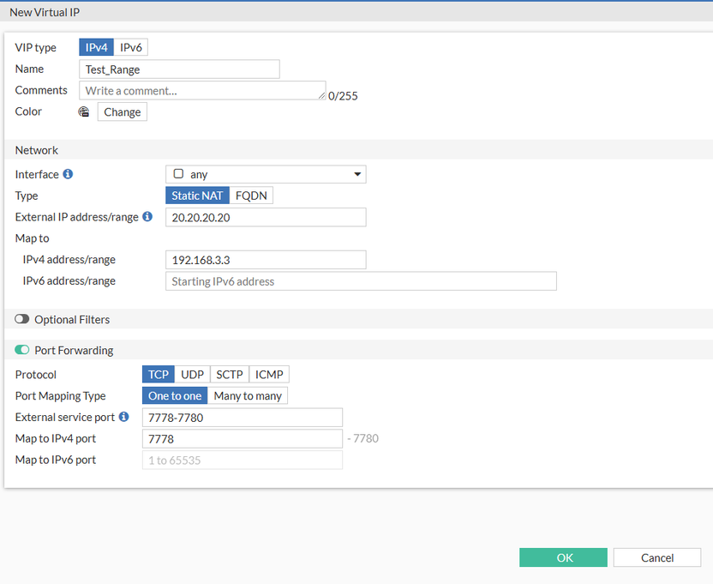Image resolution: width=713 pixels, height=584 pixels.
Task: Click the External service port info icon
Action: (123, 417)
